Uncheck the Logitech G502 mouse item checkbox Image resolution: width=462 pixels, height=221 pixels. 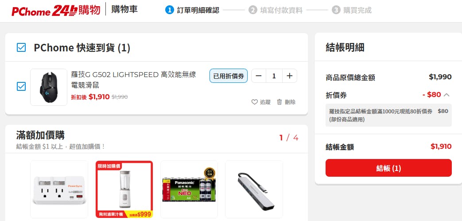(21, 86)
